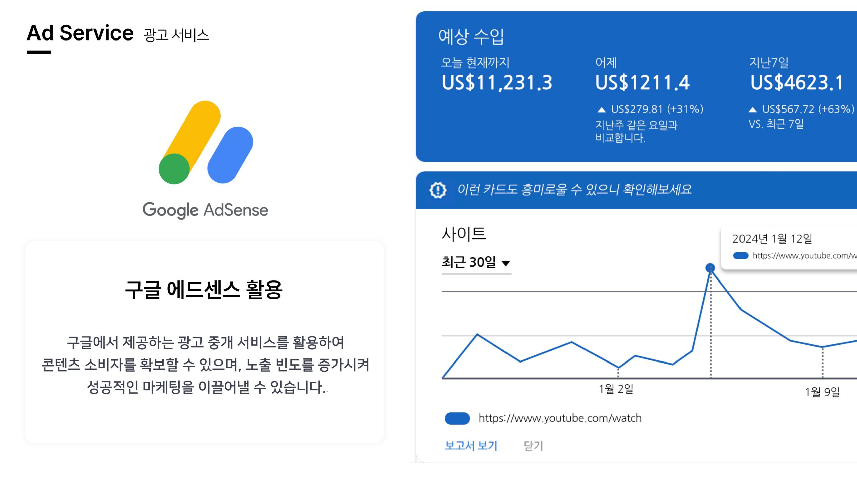857x482 pixels.
Task: Click the blue URL legend pill below the chart
Action: coord(458,417)
